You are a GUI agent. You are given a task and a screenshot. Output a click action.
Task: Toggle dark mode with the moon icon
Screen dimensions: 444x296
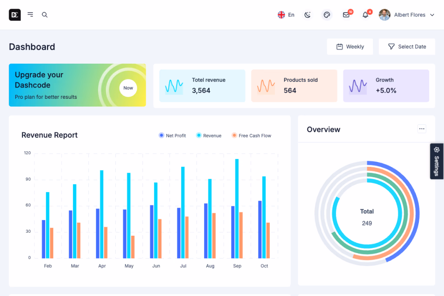[x=307, y=15]
